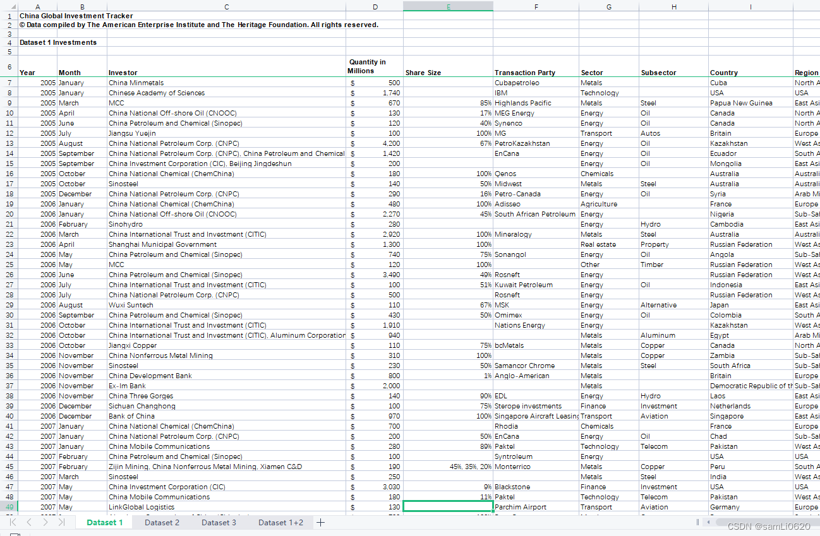Viewport: 820px width, 536px height.
Task: Select the 'Chinese Academy of Sciences' cell
Action: click(226, 93)
